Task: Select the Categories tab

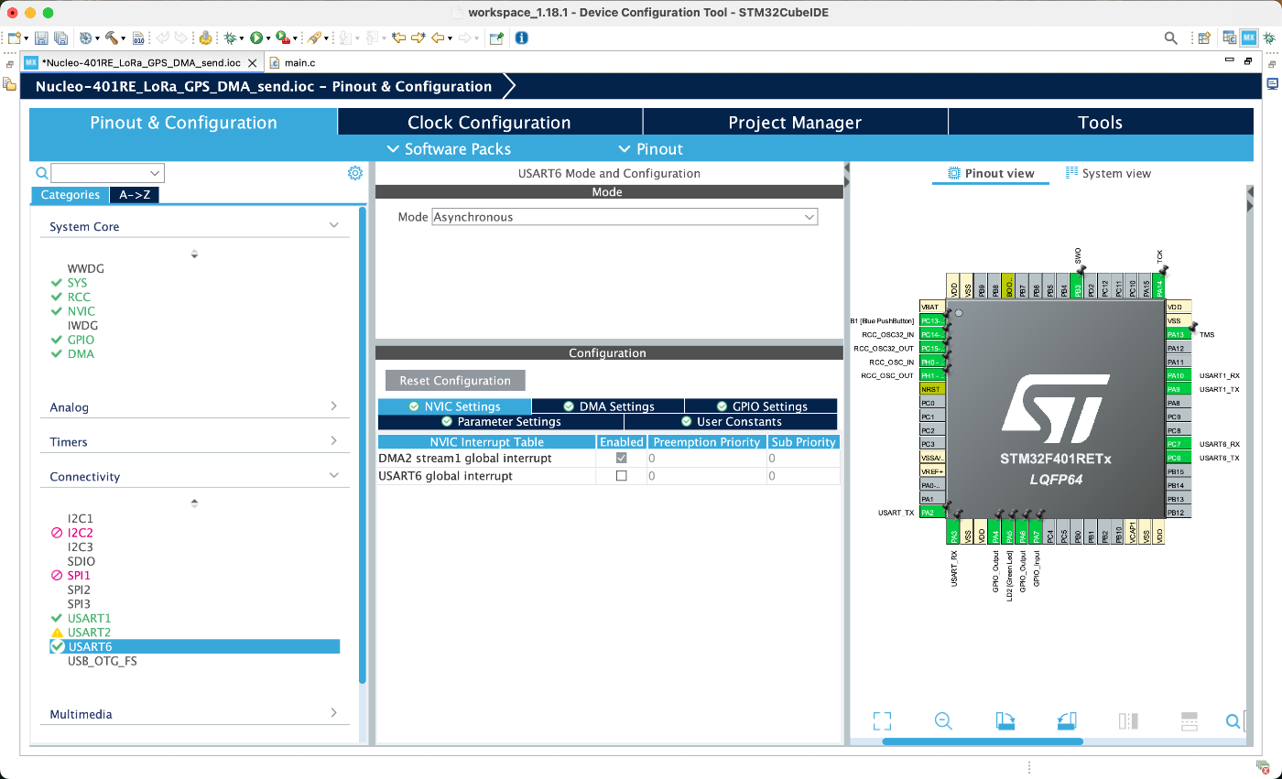Action: coord(70,195)
